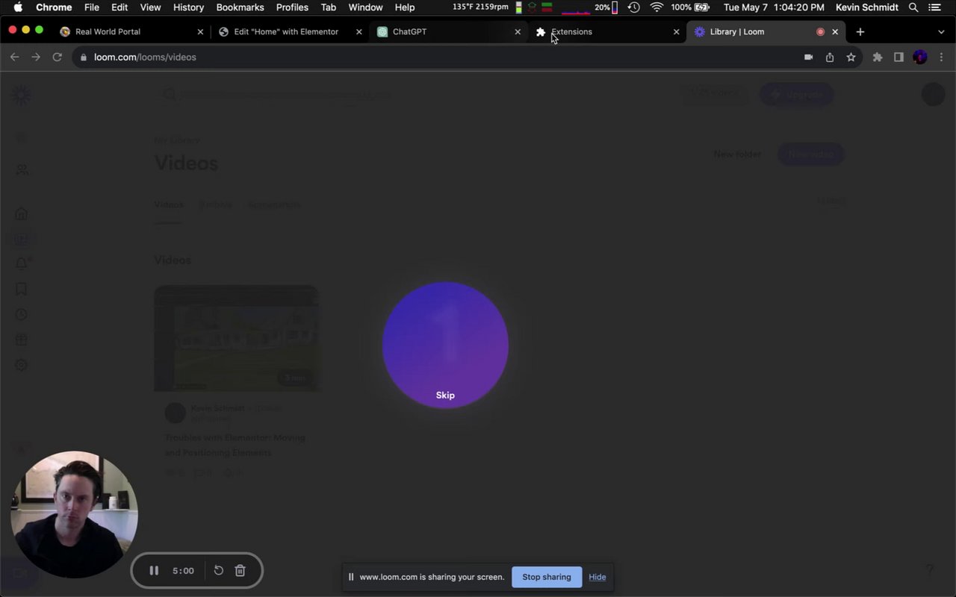View site info via lock icon
The image size is (956, 597).
coord(84,57)
